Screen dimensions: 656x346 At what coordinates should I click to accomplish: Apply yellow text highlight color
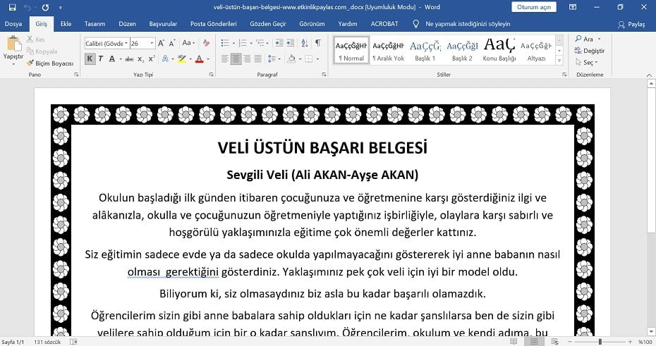[x=181, y=59]
